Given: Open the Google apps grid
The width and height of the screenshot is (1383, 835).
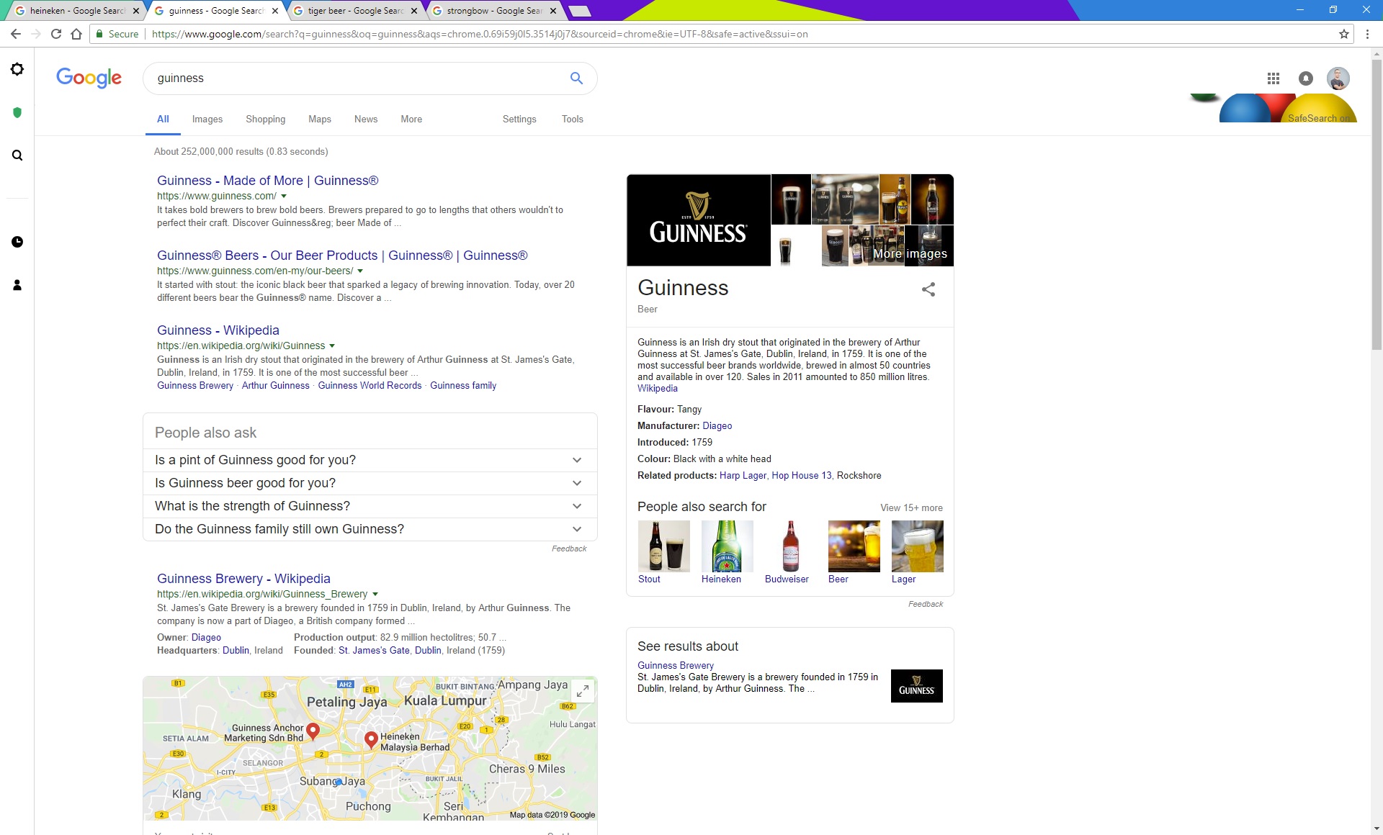Looking at the screenshot, I should [x=1274, y=78].
